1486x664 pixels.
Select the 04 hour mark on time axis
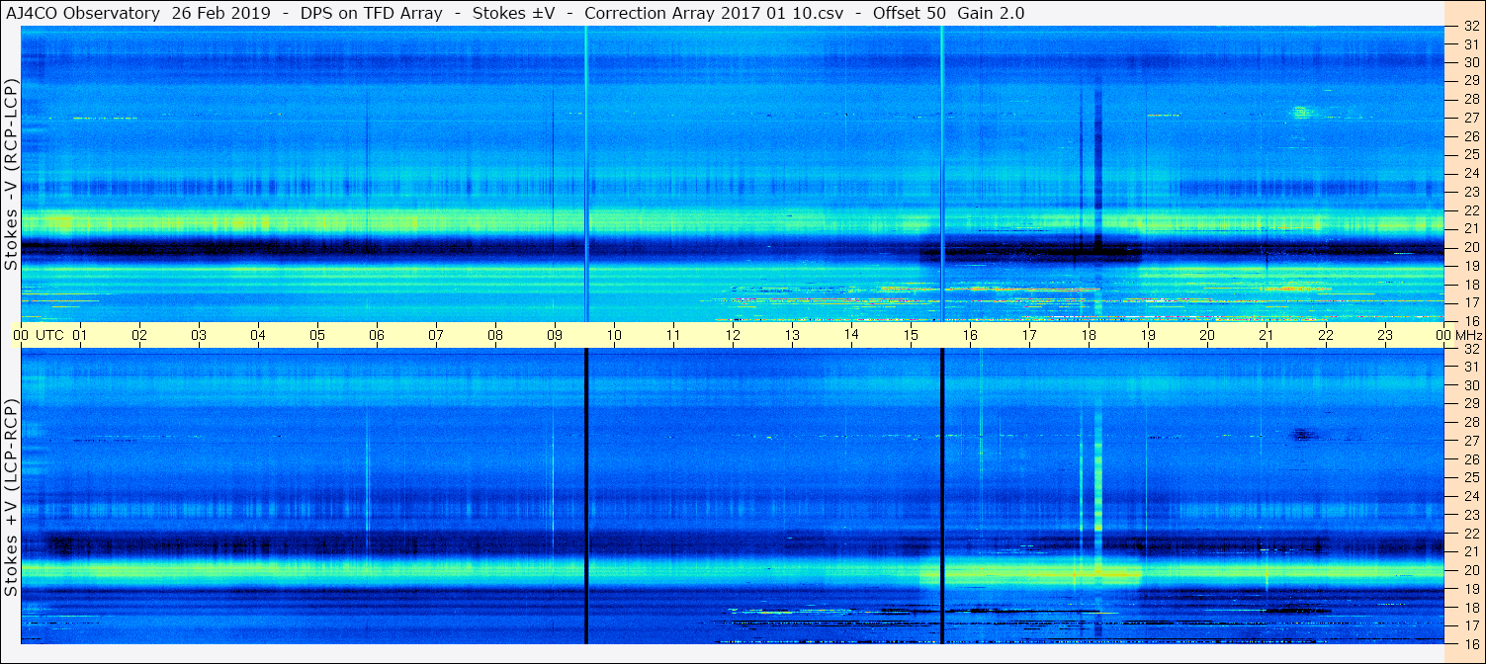[258, 335]
